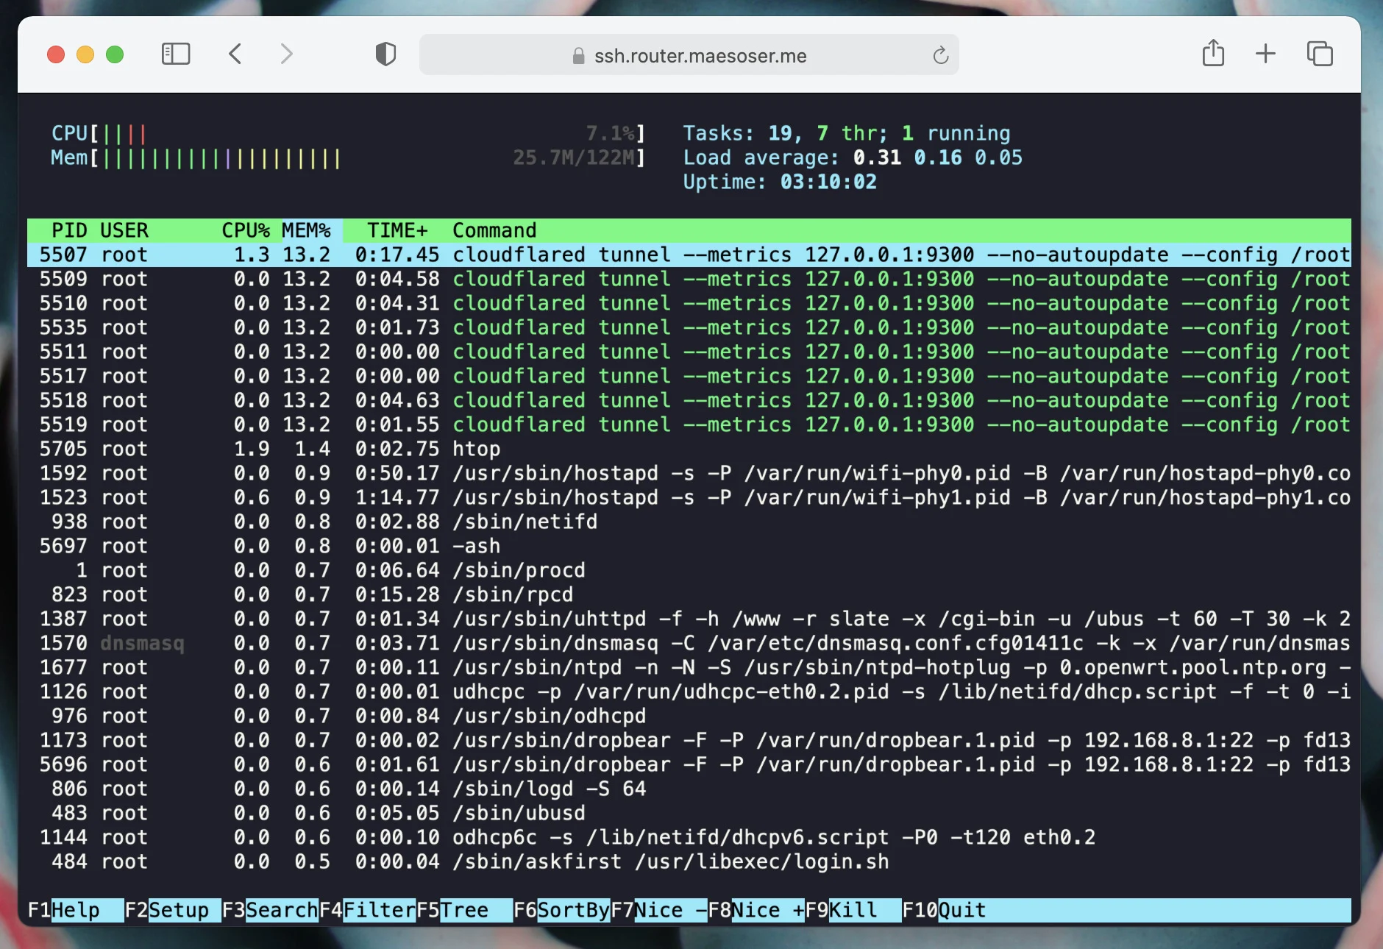Open a new tab with the plus icon
The height and width of the screenshot is (949, 1383).
pos(1265,54)
